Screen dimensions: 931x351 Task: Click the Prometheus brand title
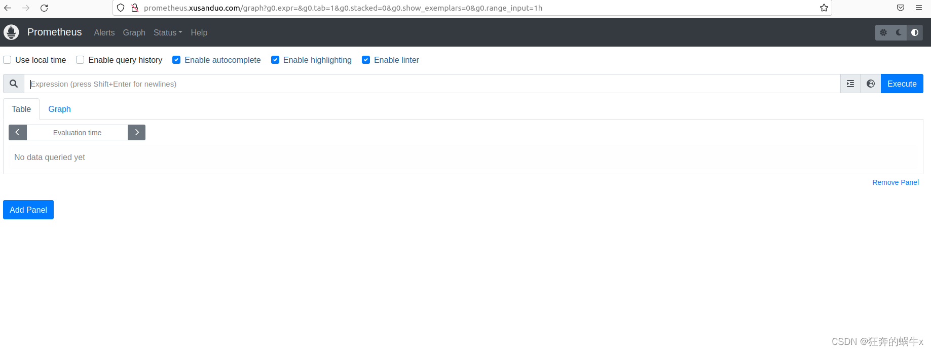tap(54, 32)
